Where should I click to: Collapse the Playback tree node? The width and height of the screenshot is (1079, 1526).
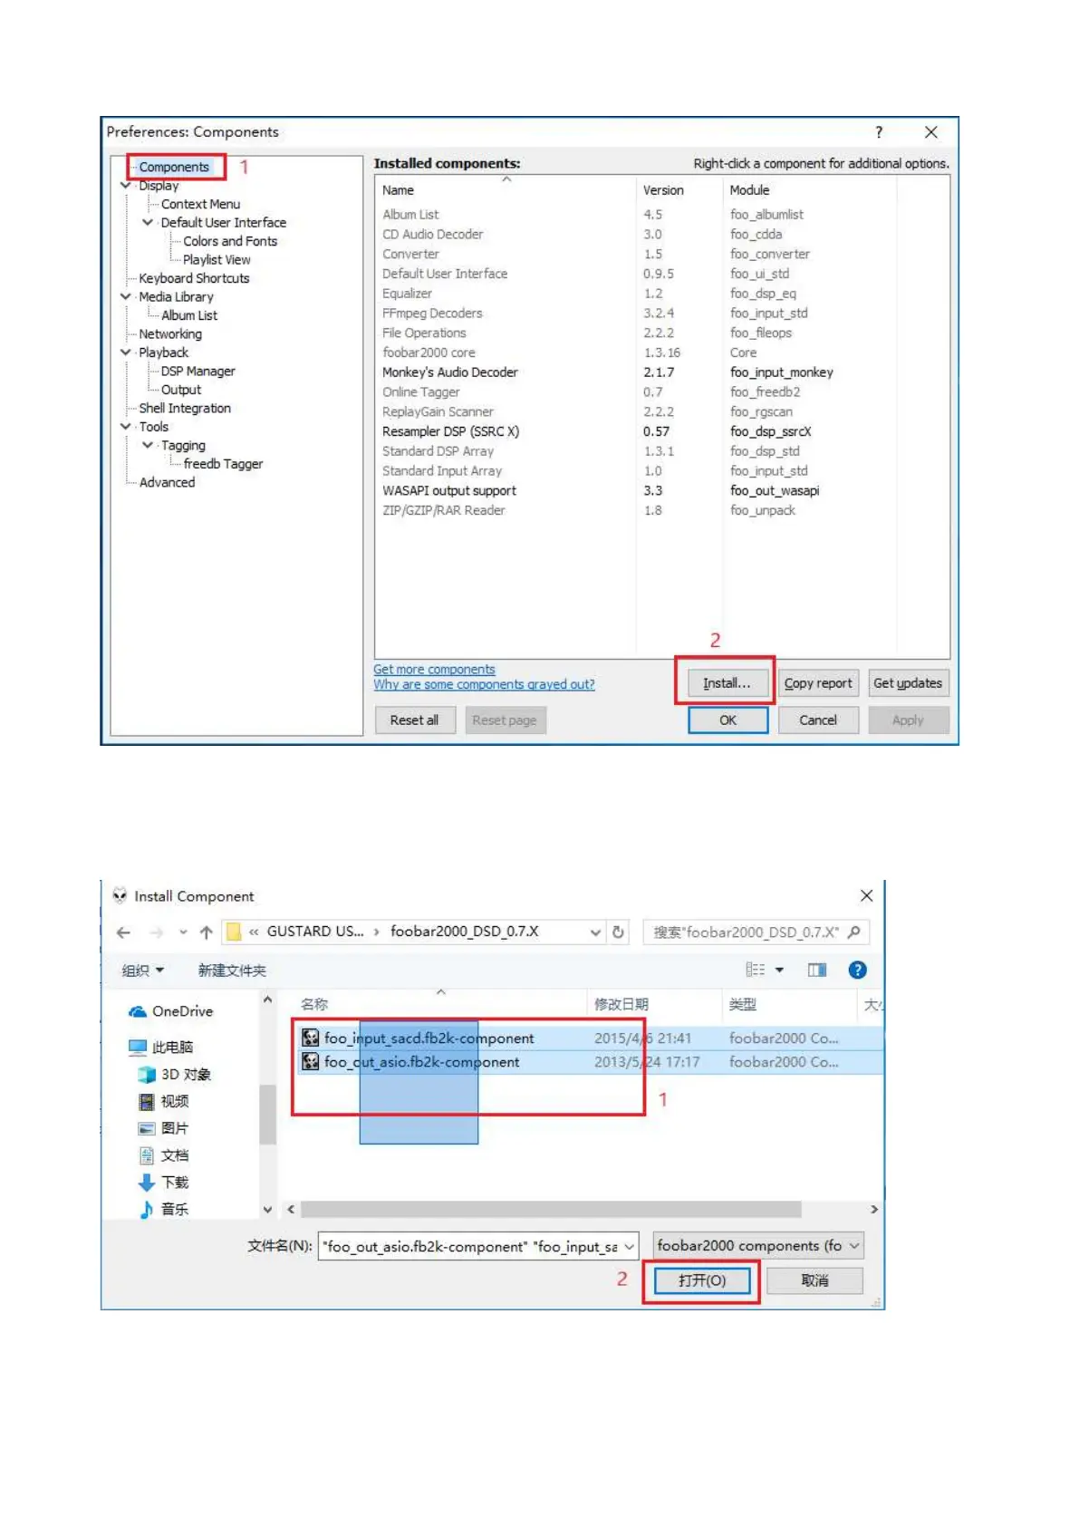tap(125, 352)
